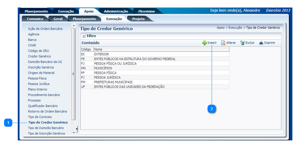Collapse the sidebar with the splitter arrow
The image size is (295, 145).
[77, 129]
